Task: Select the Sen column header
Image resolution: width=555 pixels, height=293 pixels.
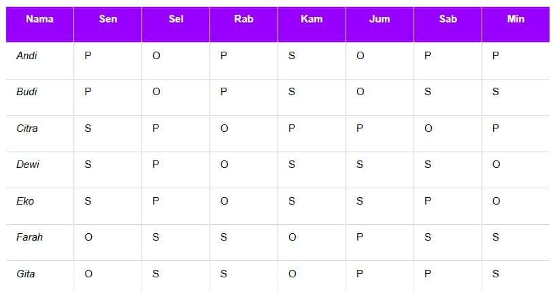Action: pos(107,19)
